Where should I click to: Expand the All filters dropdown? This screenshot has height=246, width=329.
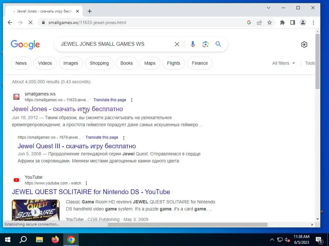click(283, 63)
